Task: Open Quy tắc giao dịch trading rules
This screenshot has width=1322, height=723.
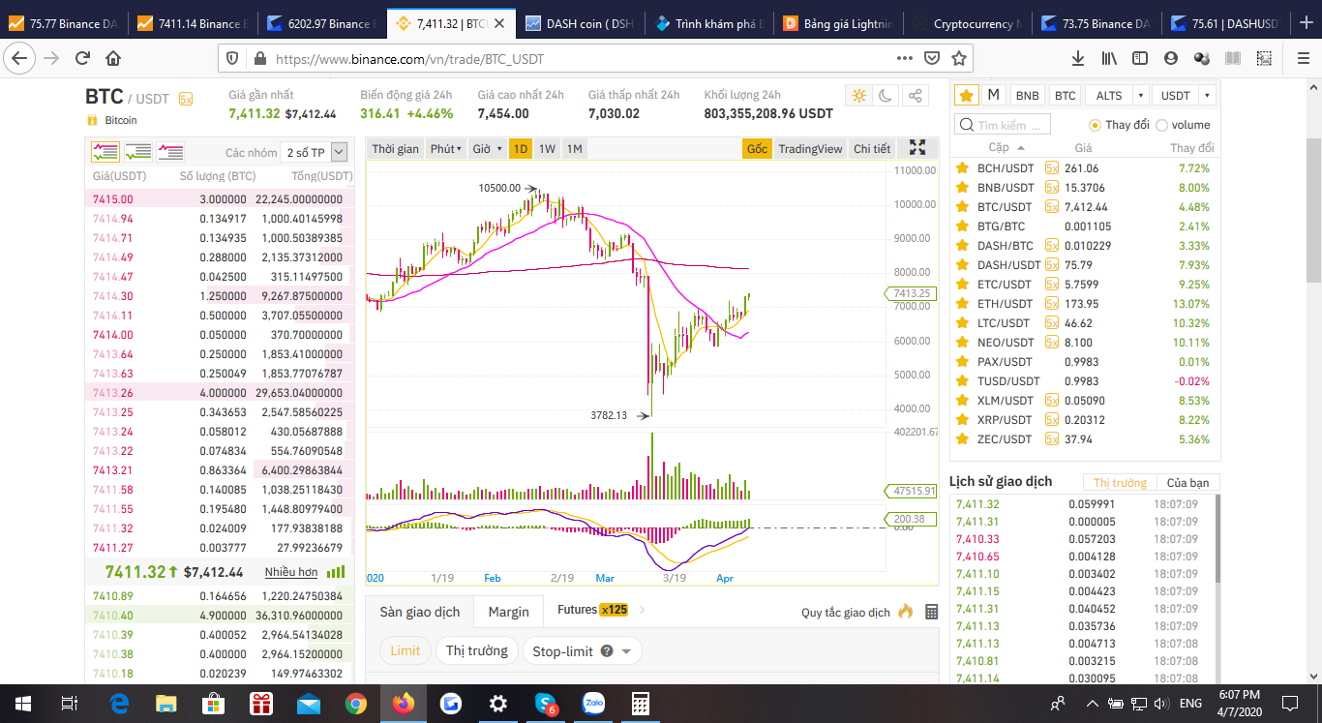Action: coord(846,612)
